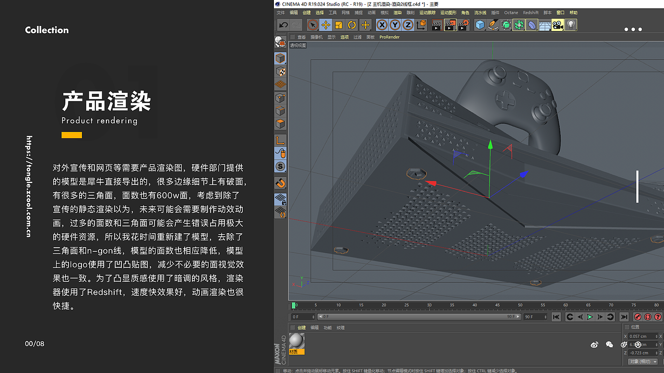664x373 pixels.
Task: Open Render Settings gear clapperboard icon
Action: [x=463, y=25]
